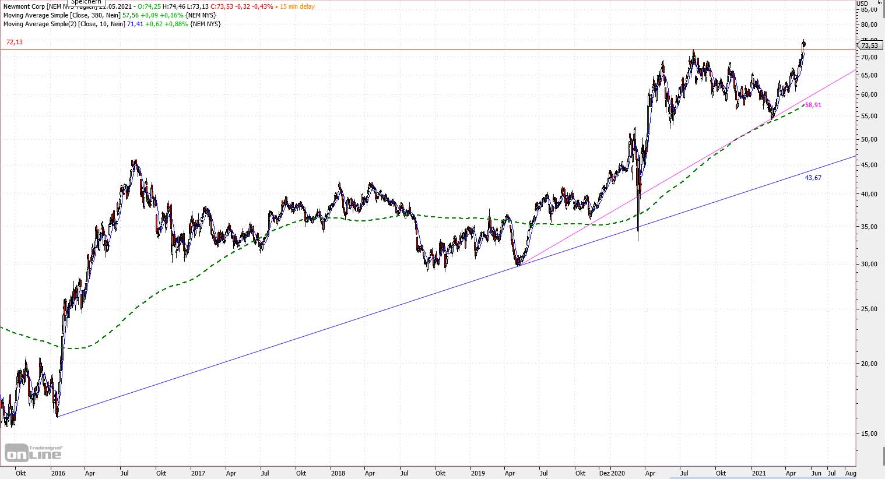Screen dimensions: 885x479
Task: Click the green opening value O:74,25
Action: tap(149, 7)
